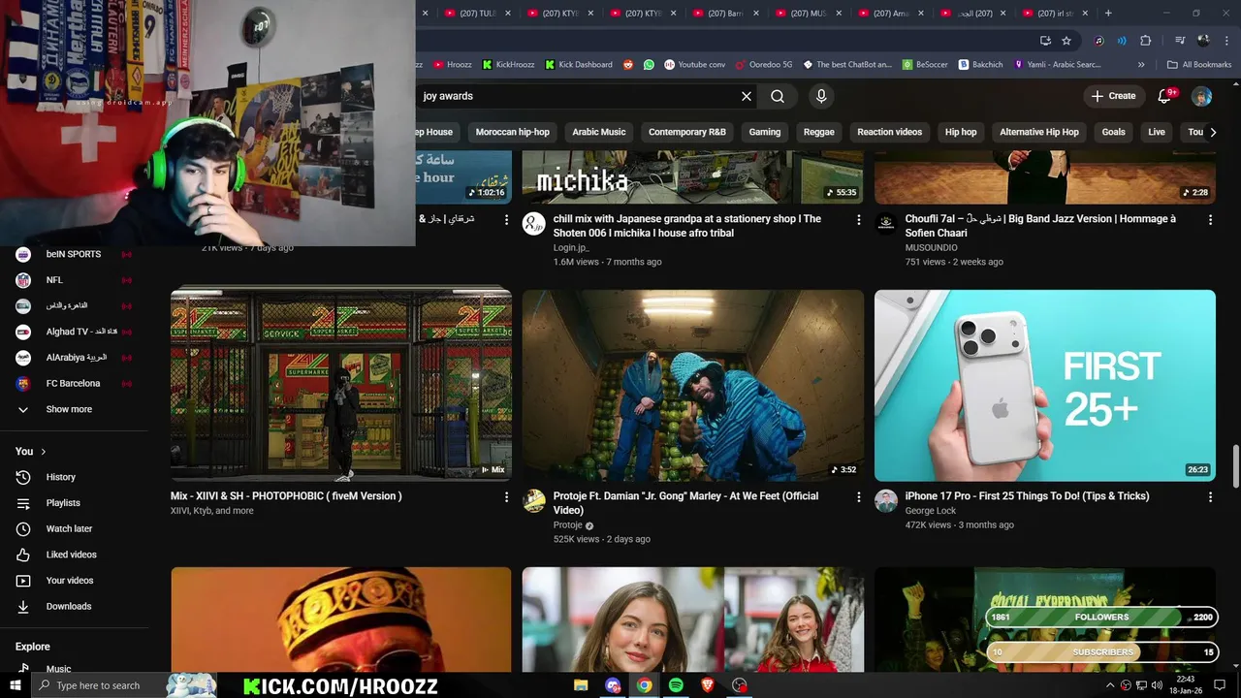Open options menu for michika chill mix video

tap(858, 220)
